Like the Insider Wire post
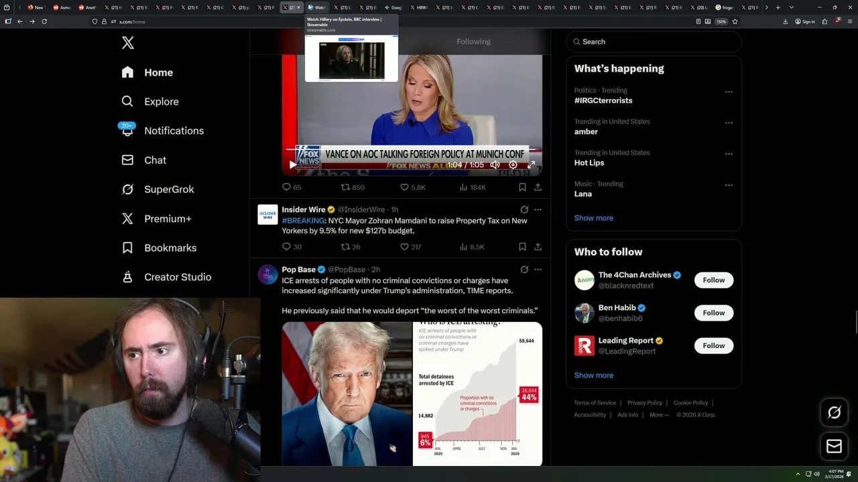 click(x=410, y=247)
